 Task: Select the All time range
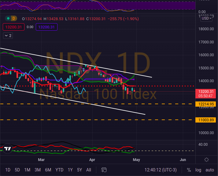(x=89, y=170)
